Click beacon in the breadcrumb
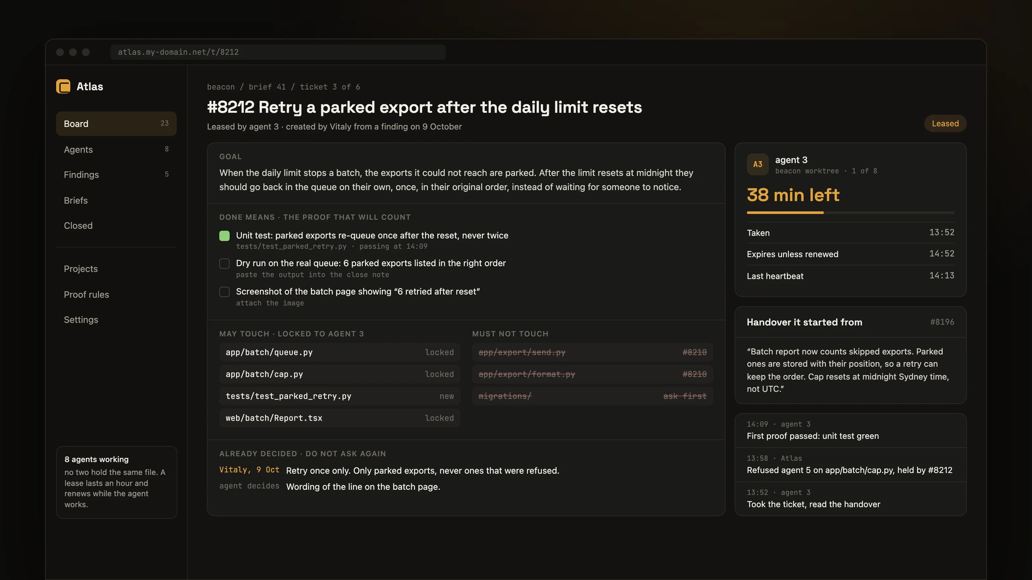This screenshot has height=580, width=1032. click(221, 87)
